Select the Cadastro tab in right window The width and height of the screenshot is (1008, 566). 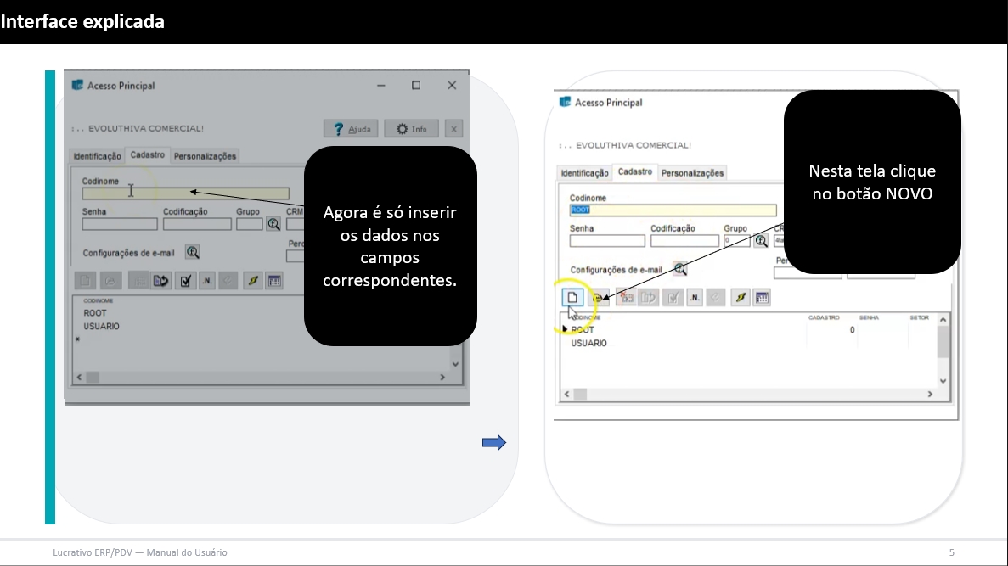[634, 172]
